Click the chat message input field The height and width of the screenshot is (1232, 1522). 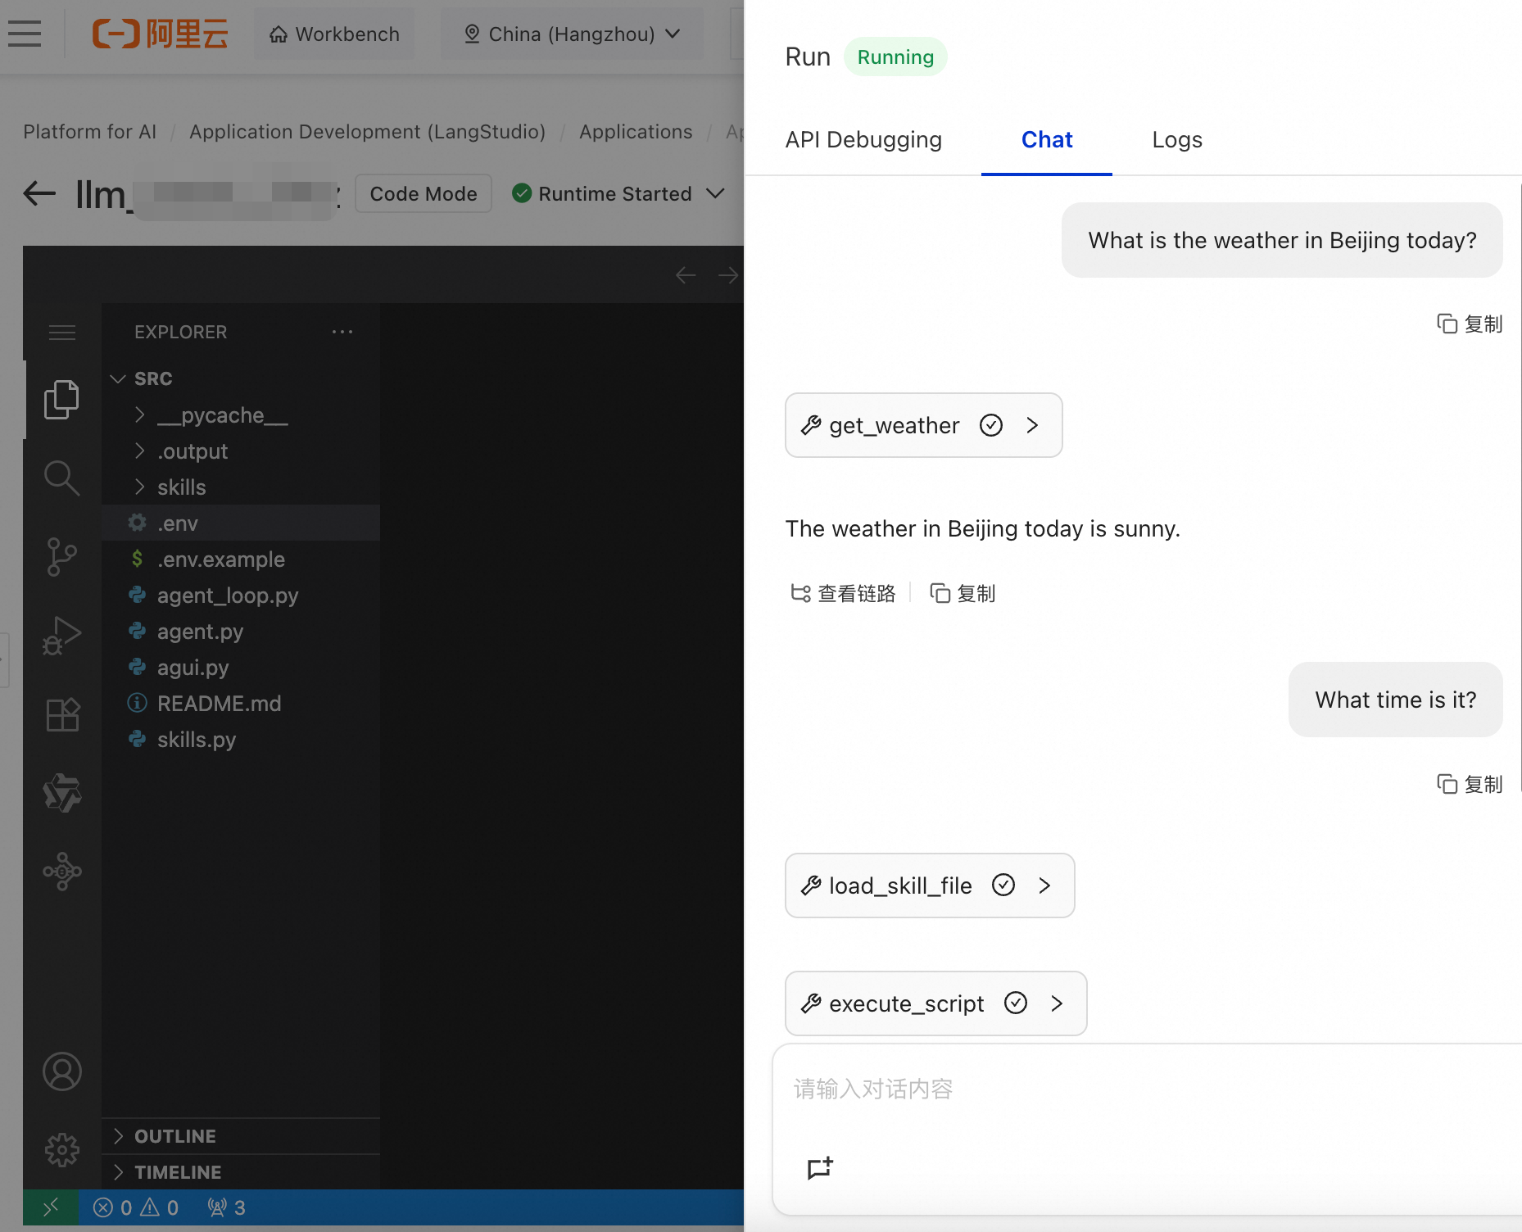click(x=1147, y=1089)
